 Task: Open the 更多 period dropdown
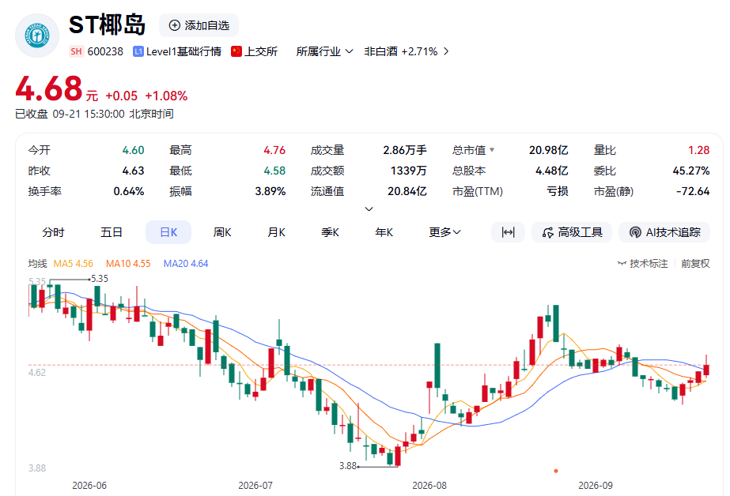[444, 232]
